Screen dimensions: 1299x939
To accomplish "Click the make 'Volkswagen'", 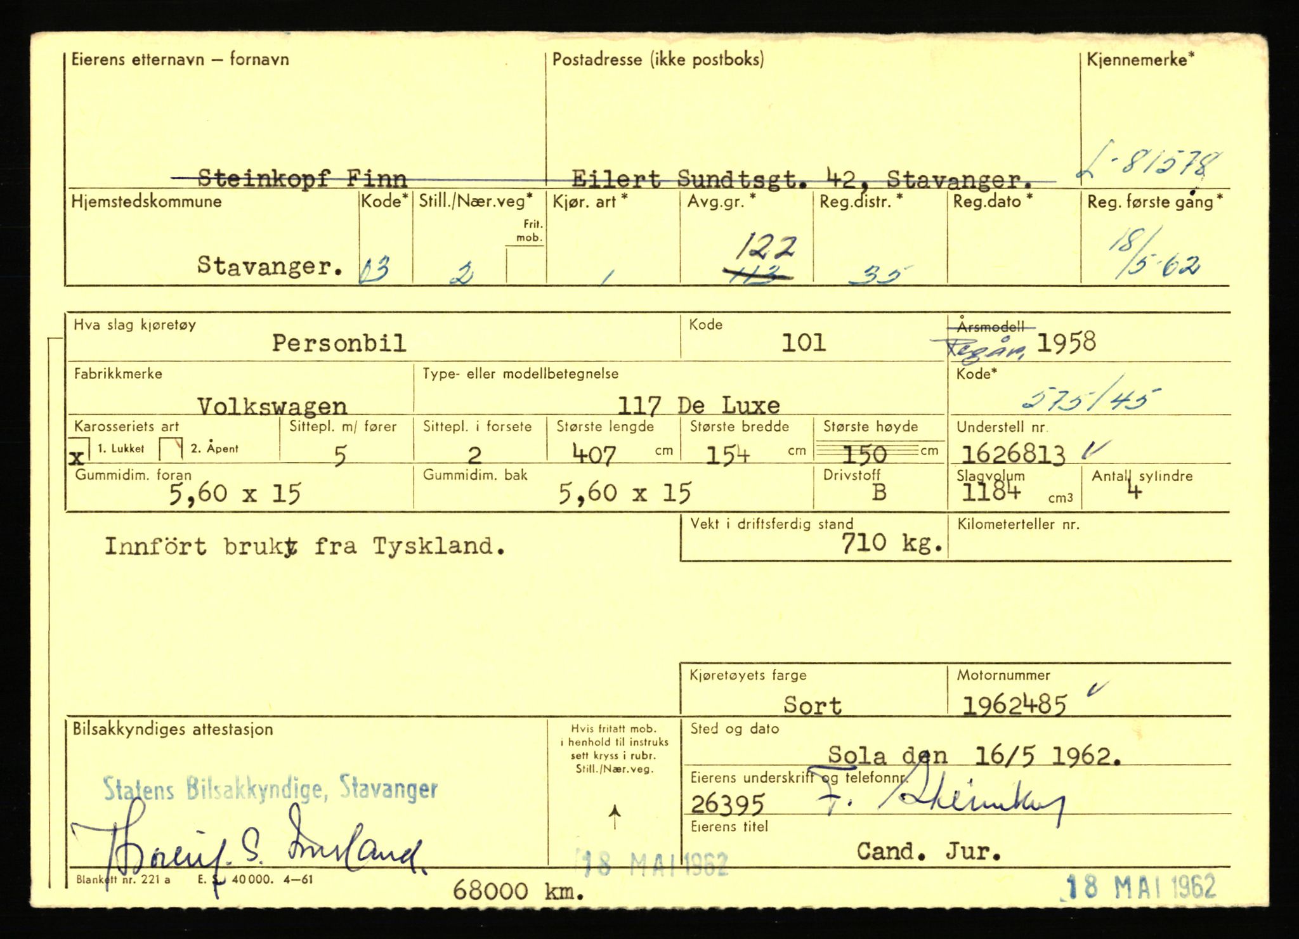I will pos(272,405).
